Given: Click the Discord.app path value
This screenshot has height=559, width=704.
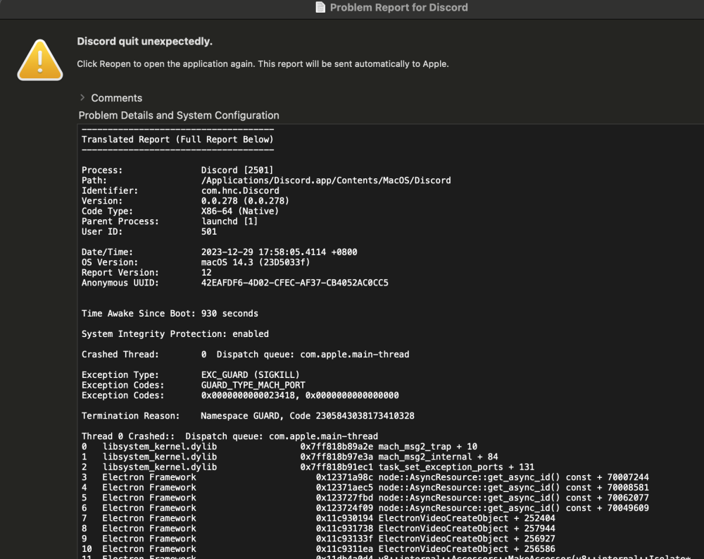Looking at the screenshot, I should [x=326, y=180].
